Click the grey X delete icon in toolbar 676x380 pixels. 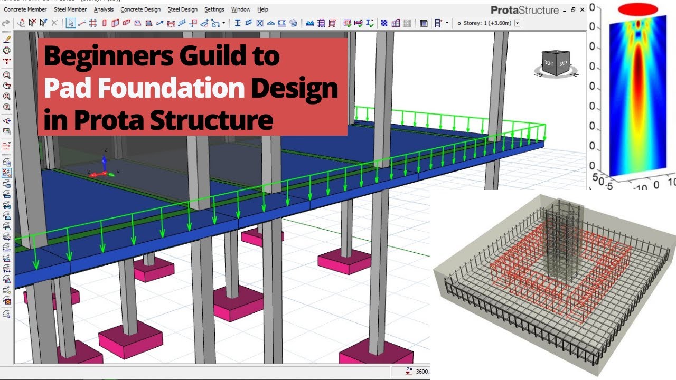(54, 23)
